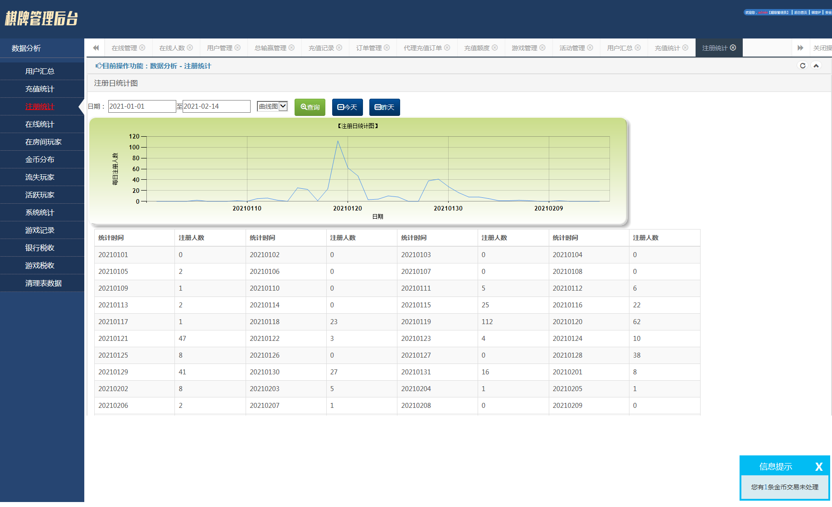Close the 用户汇总 tab via its X icon
832x507 pixels.
point(638,48)
